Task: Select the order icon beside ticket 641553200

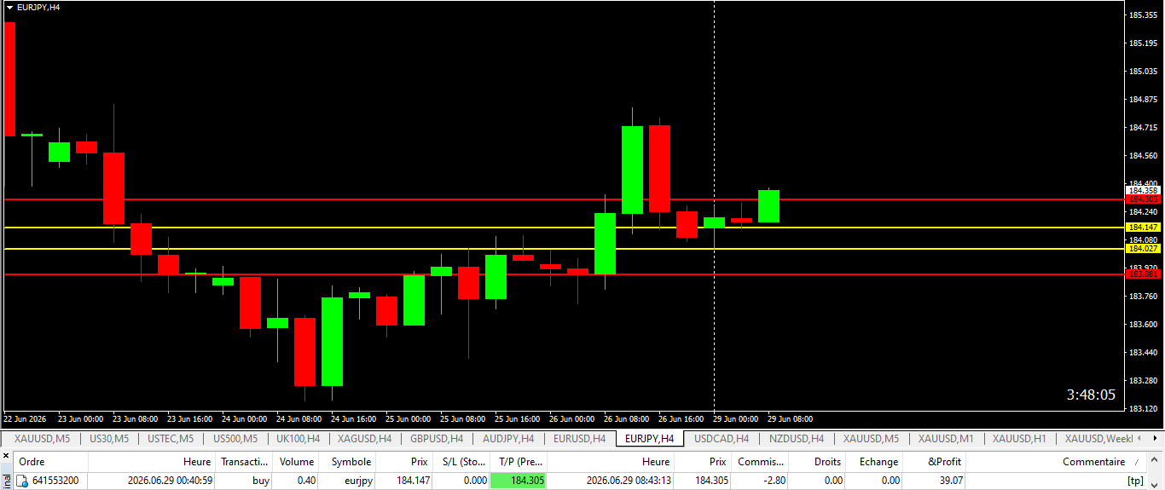Action: (x=22, y=481)
